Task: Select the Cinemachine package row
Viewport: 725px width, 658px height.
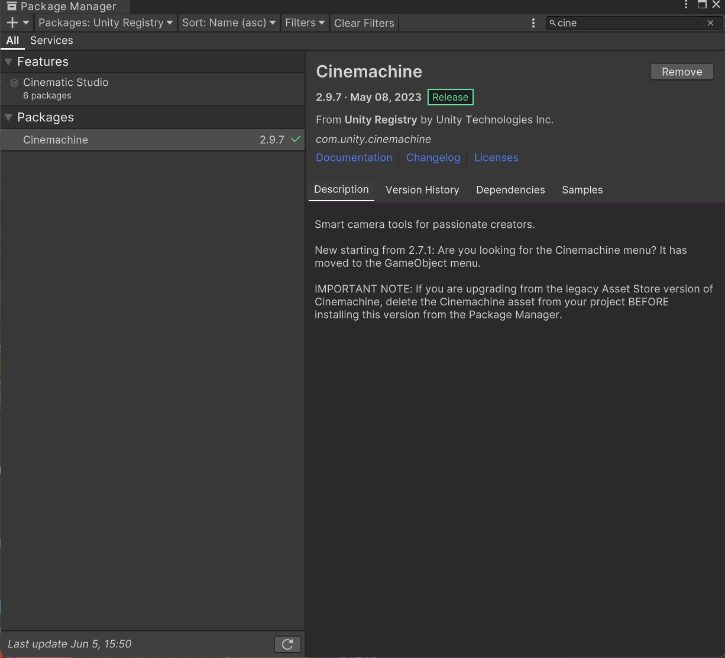Action: (153, 140)
